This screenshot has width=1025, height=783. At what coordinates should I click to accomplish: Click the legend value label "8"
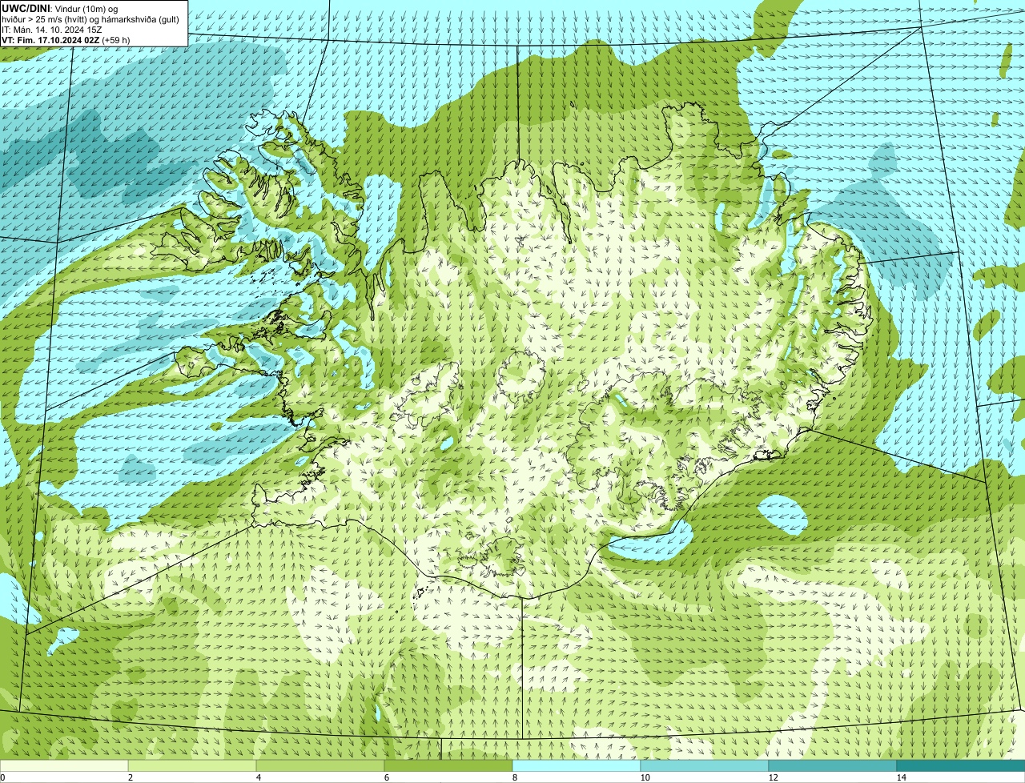click(514, 777)
